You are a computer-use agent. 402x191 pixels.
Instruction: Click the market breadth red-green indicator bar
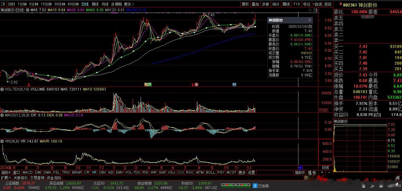[235, 185]
